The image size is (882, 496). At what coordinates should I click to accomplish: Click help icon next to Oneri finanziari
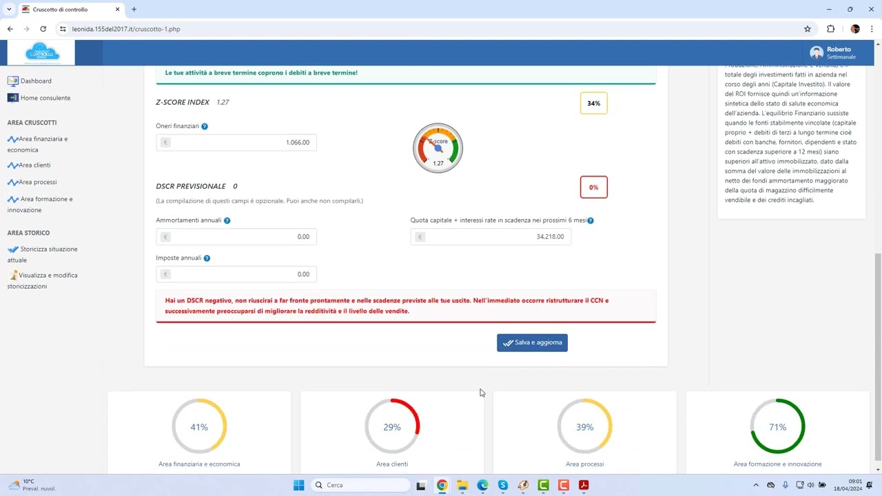click(205, 127)
